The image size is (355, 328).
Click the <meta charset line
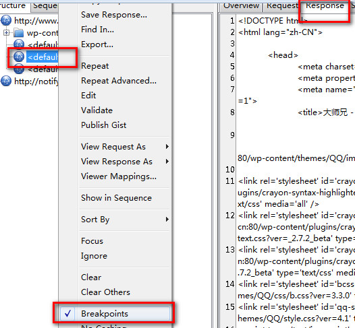coord(326,67)
